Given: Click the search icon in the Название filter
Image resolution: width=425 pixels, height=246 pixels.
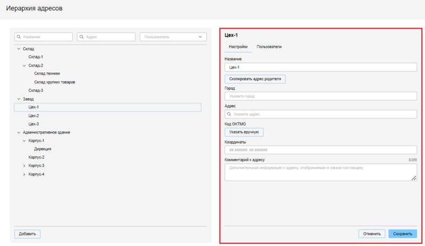Looking at the screenshot, I should tap(19, 37).
